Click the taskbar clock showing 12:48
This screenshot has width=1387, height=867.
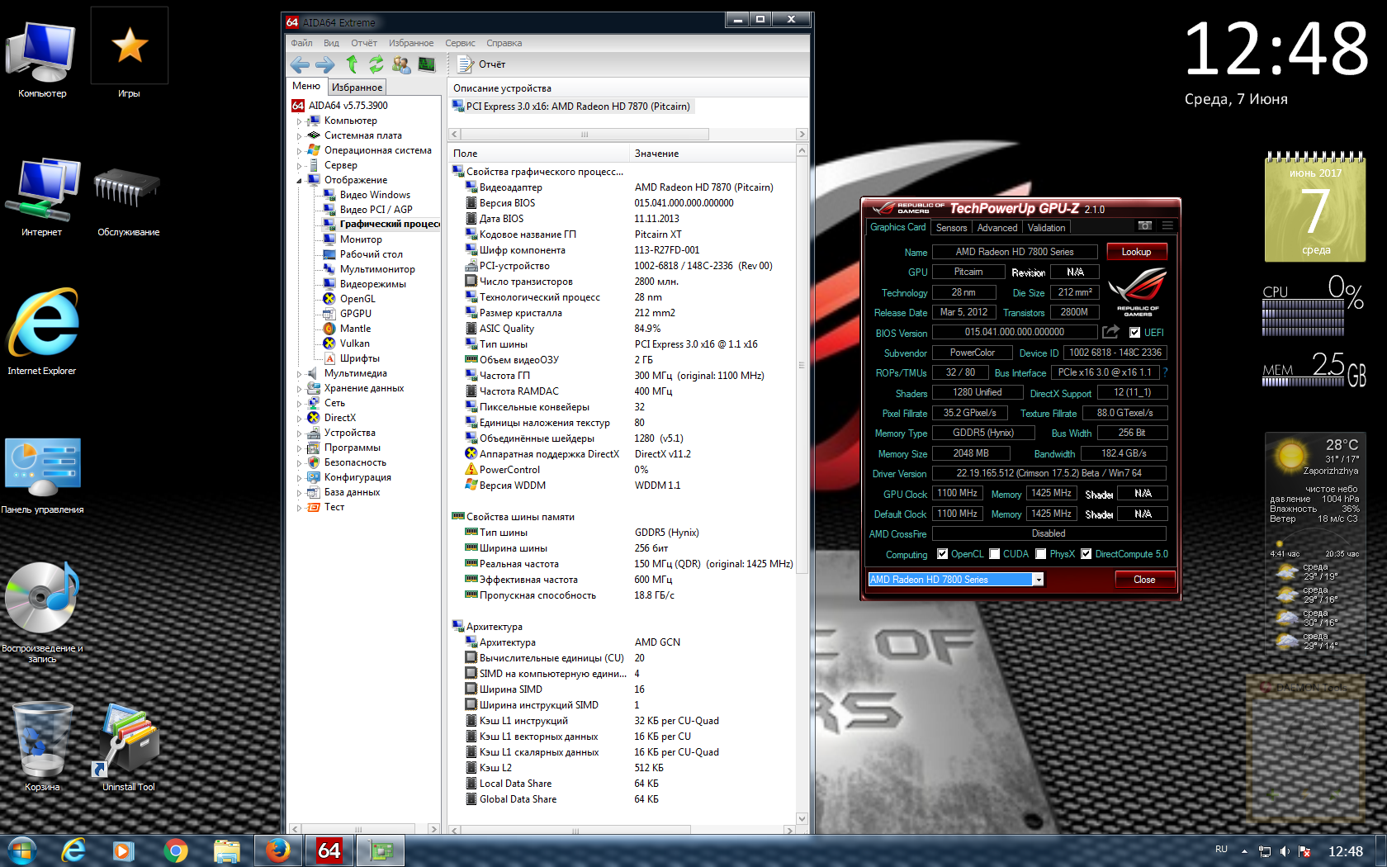1345,851
